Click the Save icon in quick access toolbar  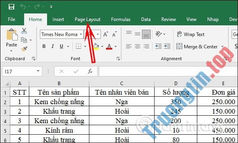(x=11, y=7)
